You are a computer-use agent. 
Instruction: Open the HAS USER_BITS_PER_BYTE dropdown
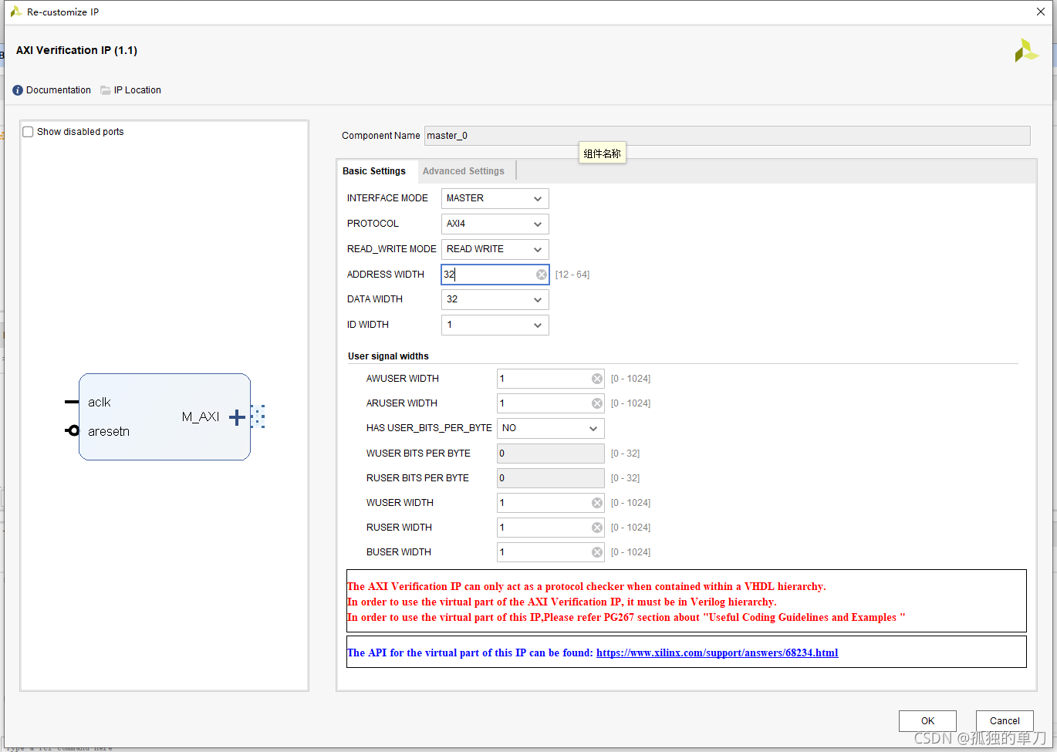click(550, 428)
